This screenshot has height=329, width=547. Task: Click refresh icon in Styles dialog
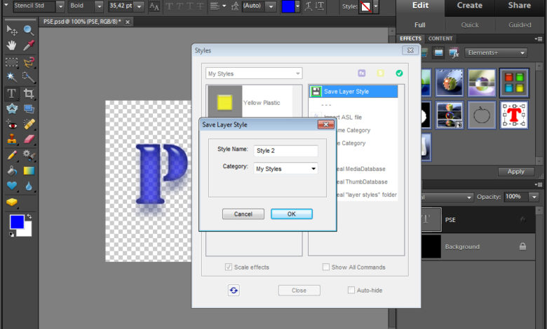(234, 290)
